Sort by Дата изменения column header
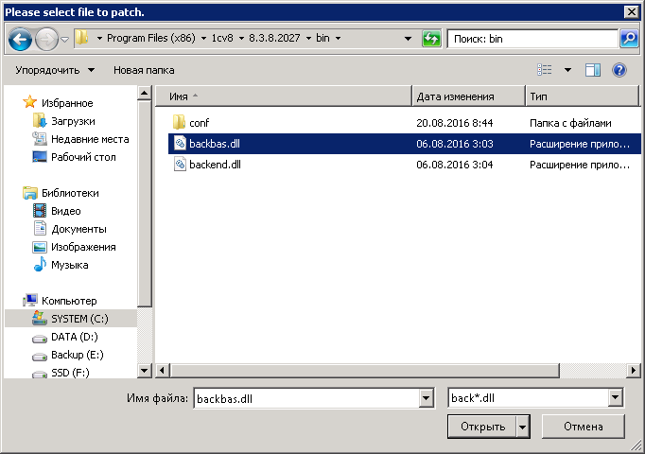The image size is (645, 454). coord(467,96)
